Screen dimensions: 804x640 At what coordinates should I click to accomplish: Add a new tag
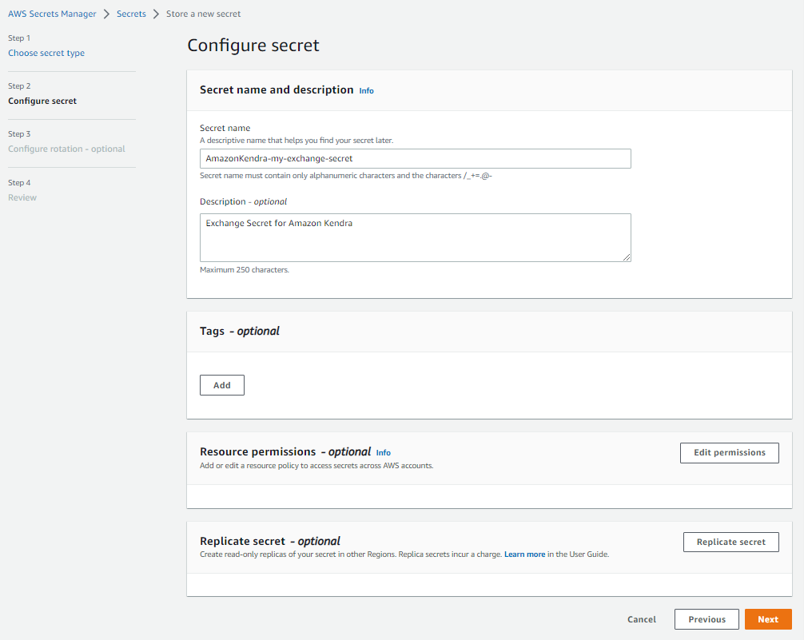tap(222, 385)
